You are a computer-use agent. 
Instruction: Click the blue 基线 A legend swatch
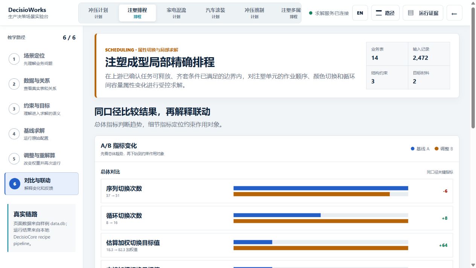pyautogui.click(x=413, y=149)
